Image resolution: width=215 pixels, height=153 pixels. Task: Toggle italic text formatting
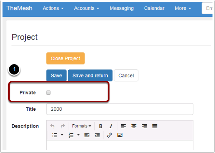pos(111,126)
